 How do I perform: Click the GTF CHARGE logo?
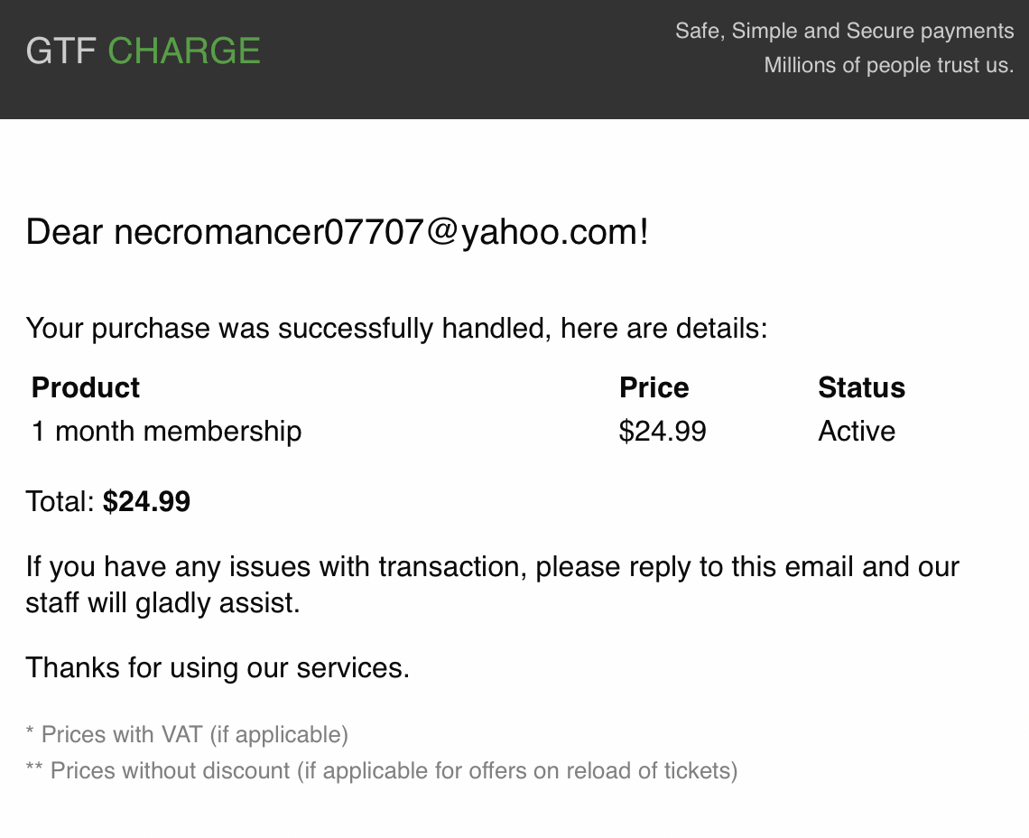[x=143, y=51]
